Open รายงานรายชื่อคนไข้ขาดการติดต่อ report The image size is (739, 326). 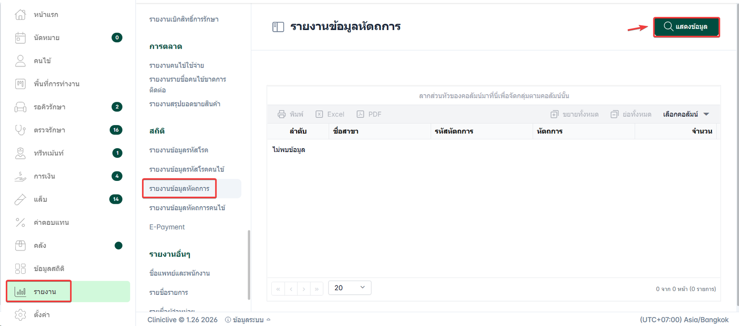187,84
